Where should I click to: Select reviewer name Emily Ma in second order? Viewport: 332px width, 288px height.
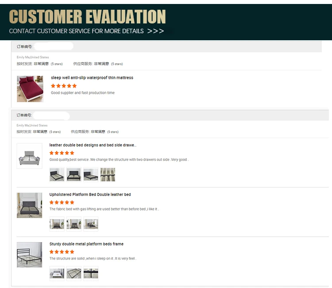point(23,125)
